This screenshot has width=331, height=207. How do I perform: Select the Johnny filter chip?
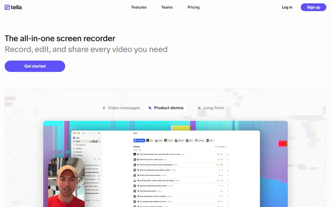[x=199, y=141]
